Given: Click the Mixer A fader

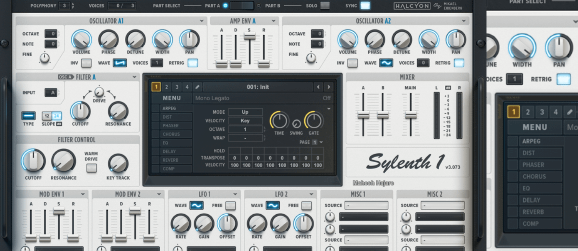Looking at the screenshot, I should coord(363,115).
